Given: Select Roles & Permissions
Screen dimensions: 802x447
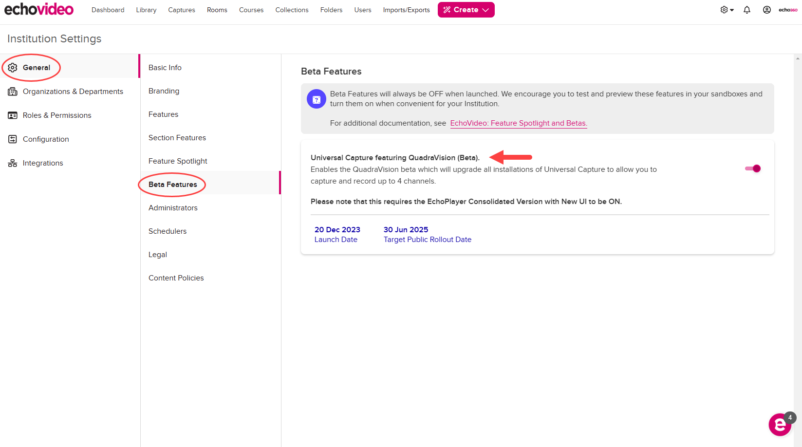Looking at the screenshot, I should pos(57,115).
